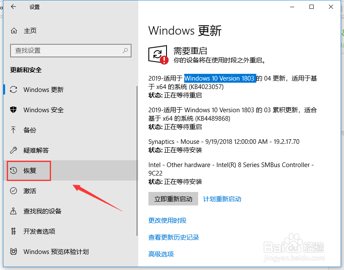Click the 激活 checkmark circle icon
344x270 pixels.
tap(13, 191)
